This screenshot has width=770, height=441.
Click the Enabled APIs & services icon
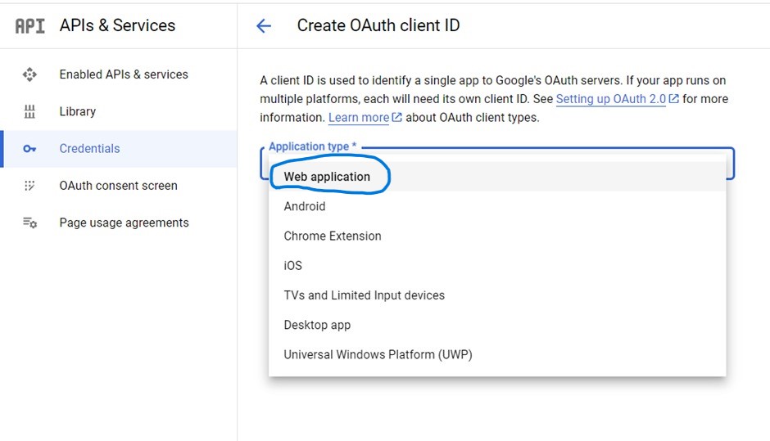(x=30, y=74)
